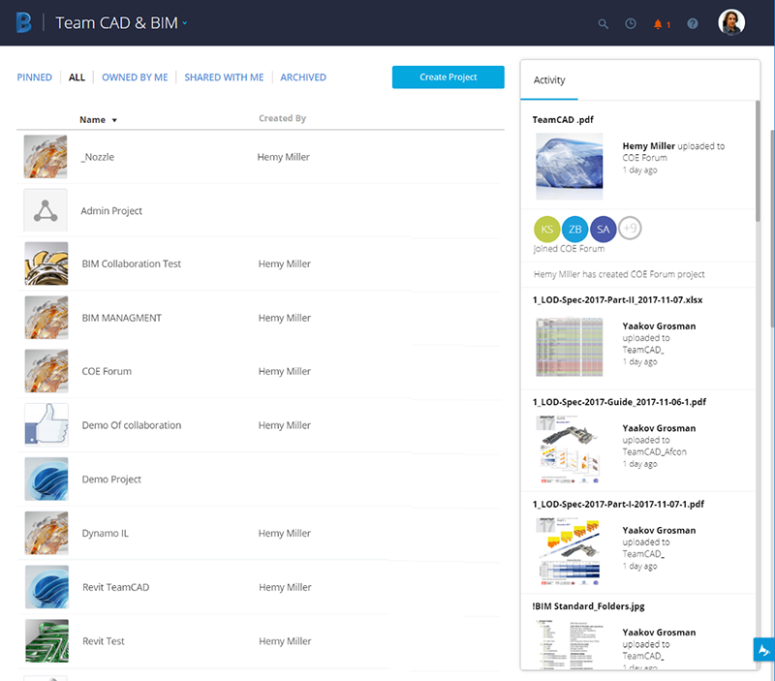Open the BIM Collaboration Test thumbnail

[46, 263]
